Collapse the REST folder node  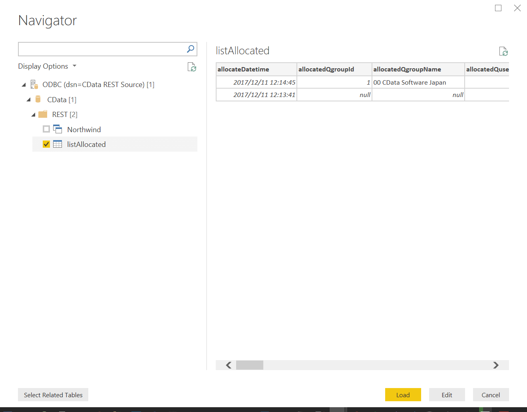pyautogui.click(x=34, y=115)
